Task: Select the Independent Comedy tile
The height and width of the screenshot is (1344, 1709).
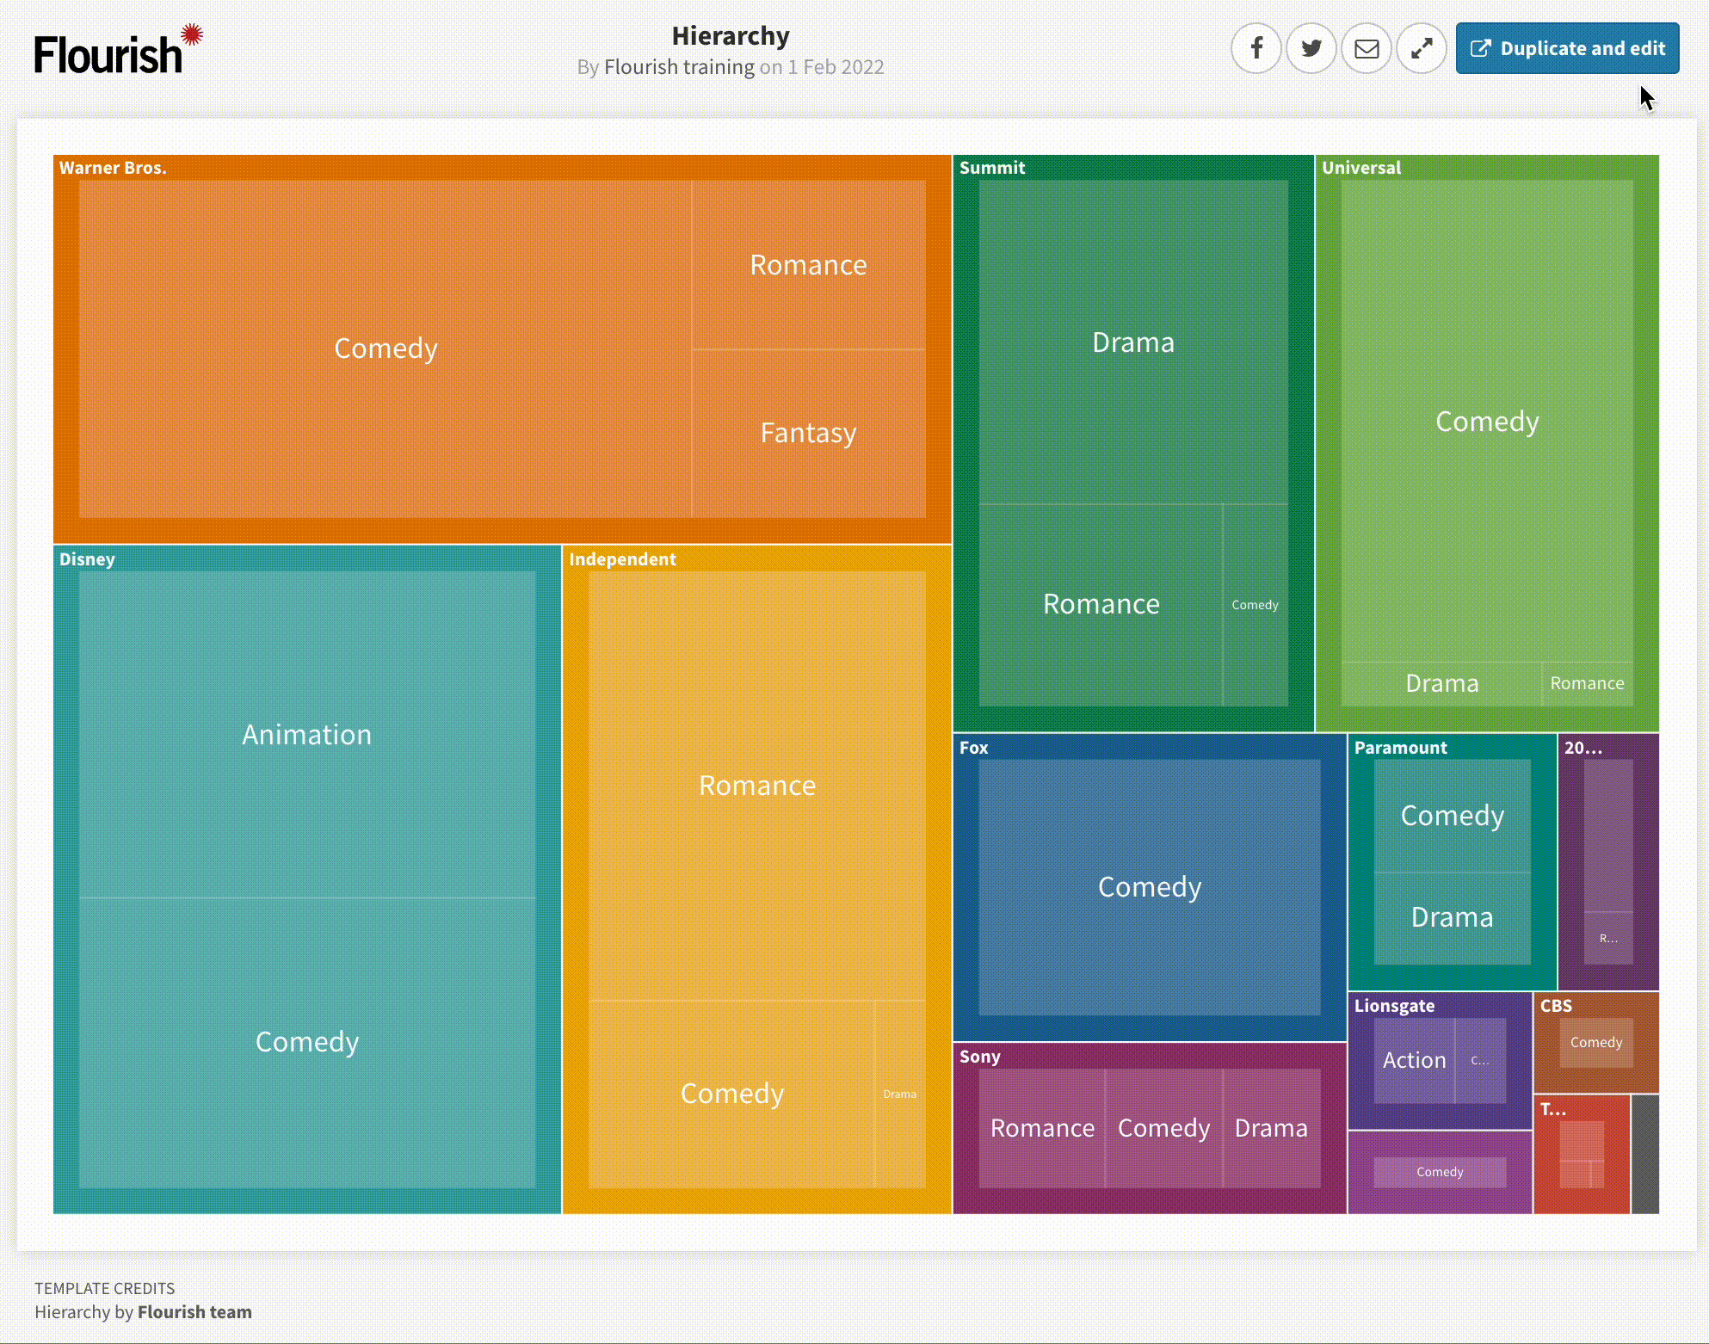Action: tap(731, 1094)
